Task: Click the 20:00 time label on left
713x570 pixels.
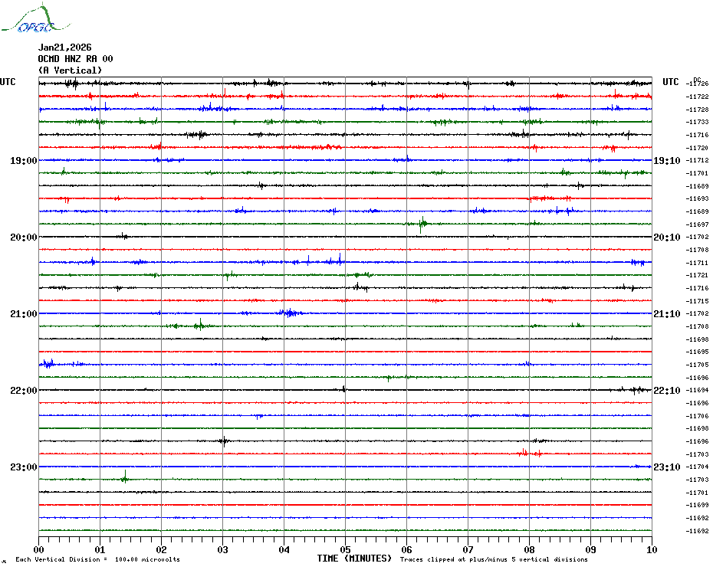Action: (23, 237)
